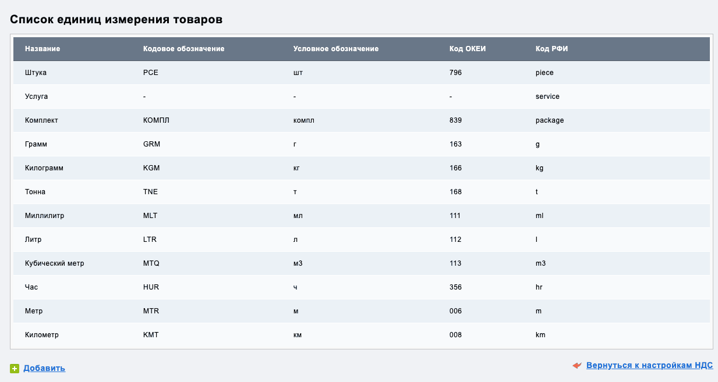Click the service РФИ code cell
718x382 pixels.
click(x=547, y=97)
